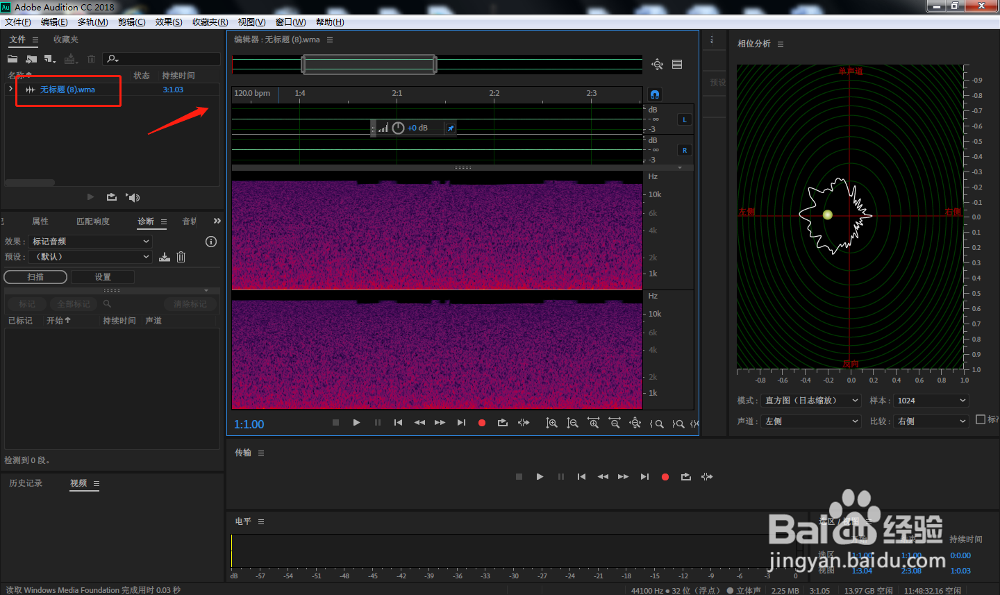Click the zoom navigator icon above the timeline
The image size is (1000, 595).
click(x=657, y=65)
